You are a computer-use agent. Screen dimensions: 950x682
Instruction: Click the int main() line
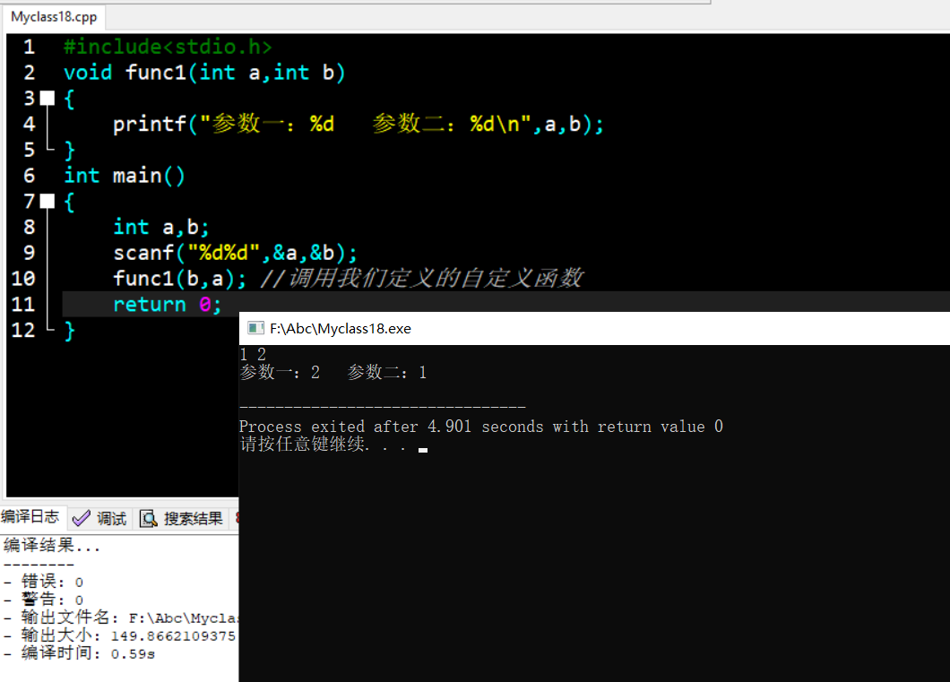(x=125, y=176)
